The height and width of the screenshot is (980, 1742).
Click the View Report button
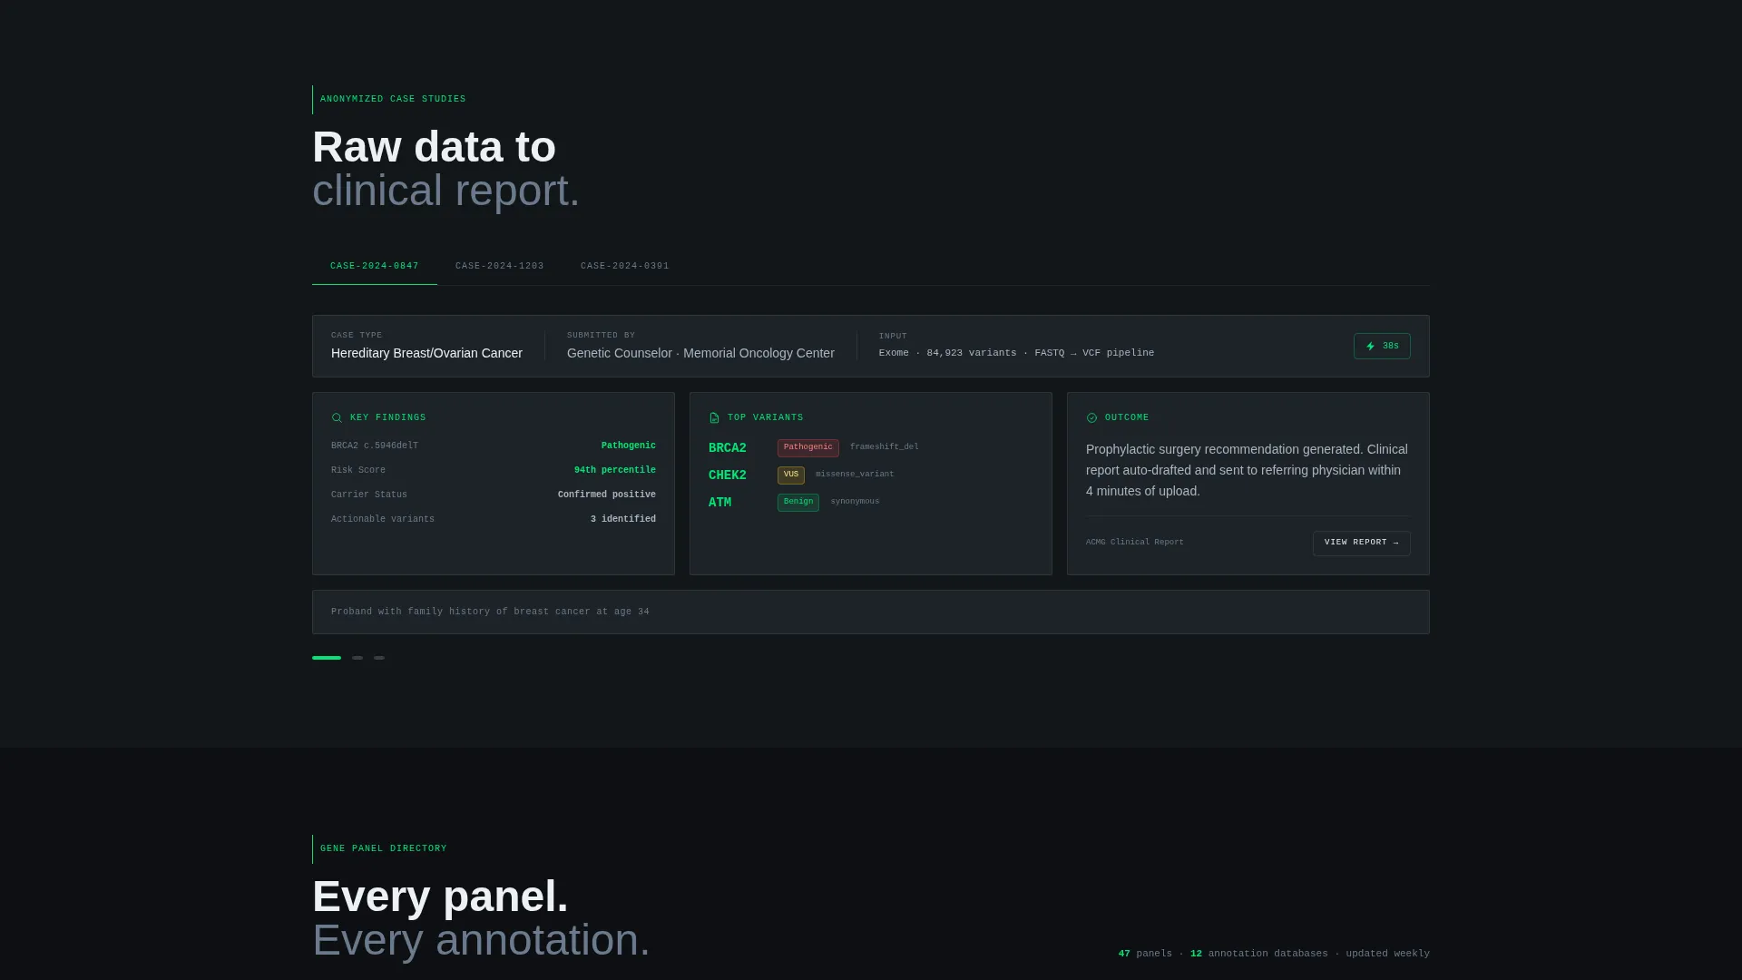1361,543
